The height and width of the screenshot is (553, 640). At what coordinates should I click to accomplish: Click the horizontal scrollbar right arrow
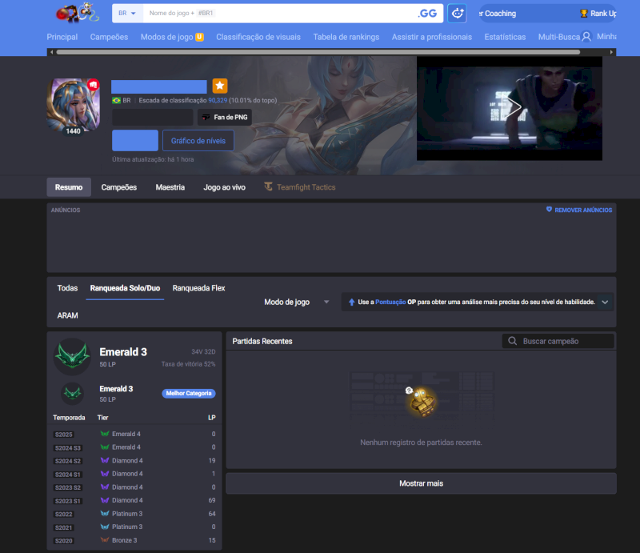[x=611, y=52]
